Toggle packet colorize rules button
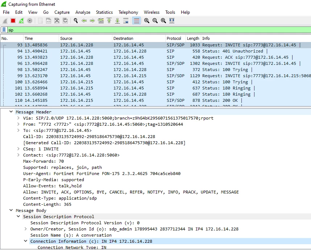 136,21
